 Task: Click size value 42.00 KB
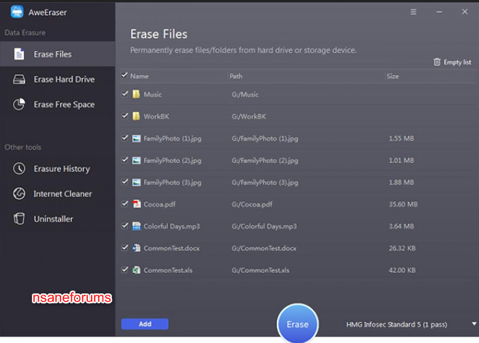402,270
